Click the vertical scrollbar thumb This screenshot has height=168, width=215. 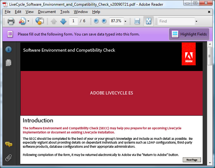pyautogui.click(x=210, y=56)
